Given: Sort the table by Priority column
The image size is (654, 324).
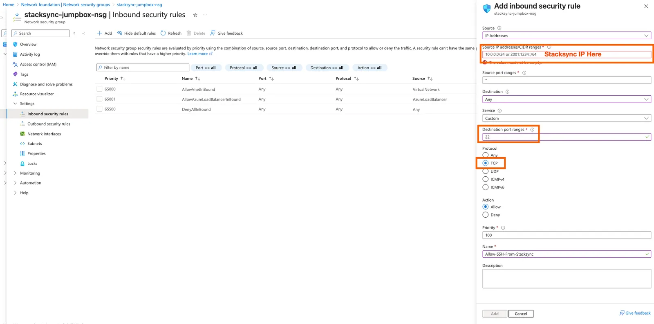Looking at the screenshot, I should 114,79.
